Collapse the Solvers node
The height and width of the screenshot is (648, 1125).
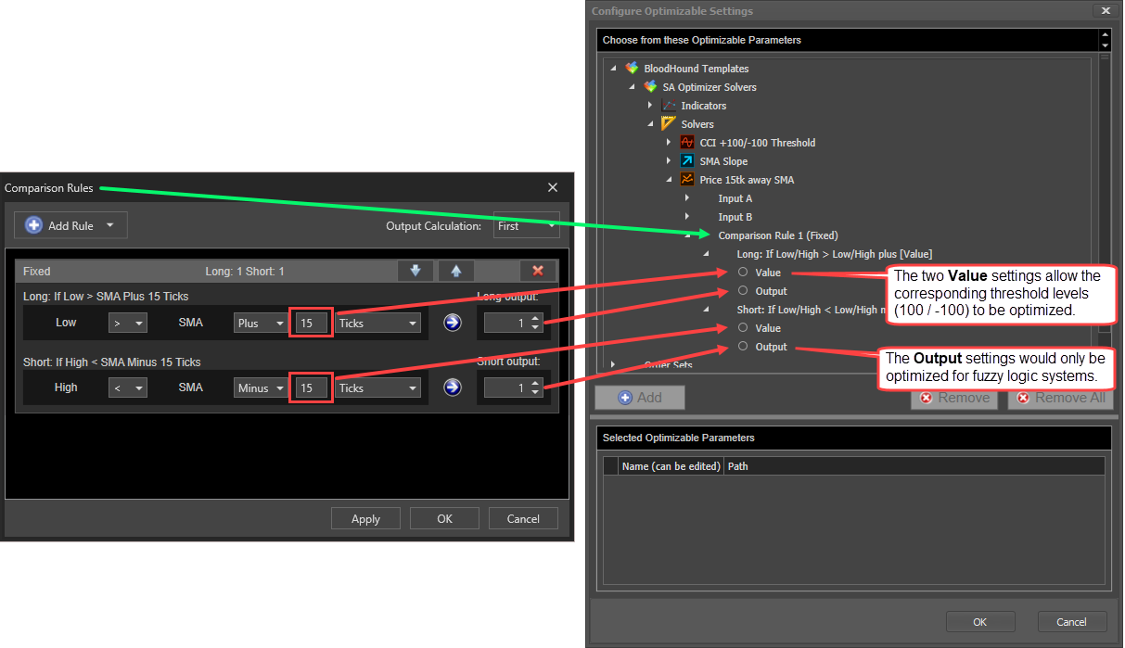pos(650,124)
